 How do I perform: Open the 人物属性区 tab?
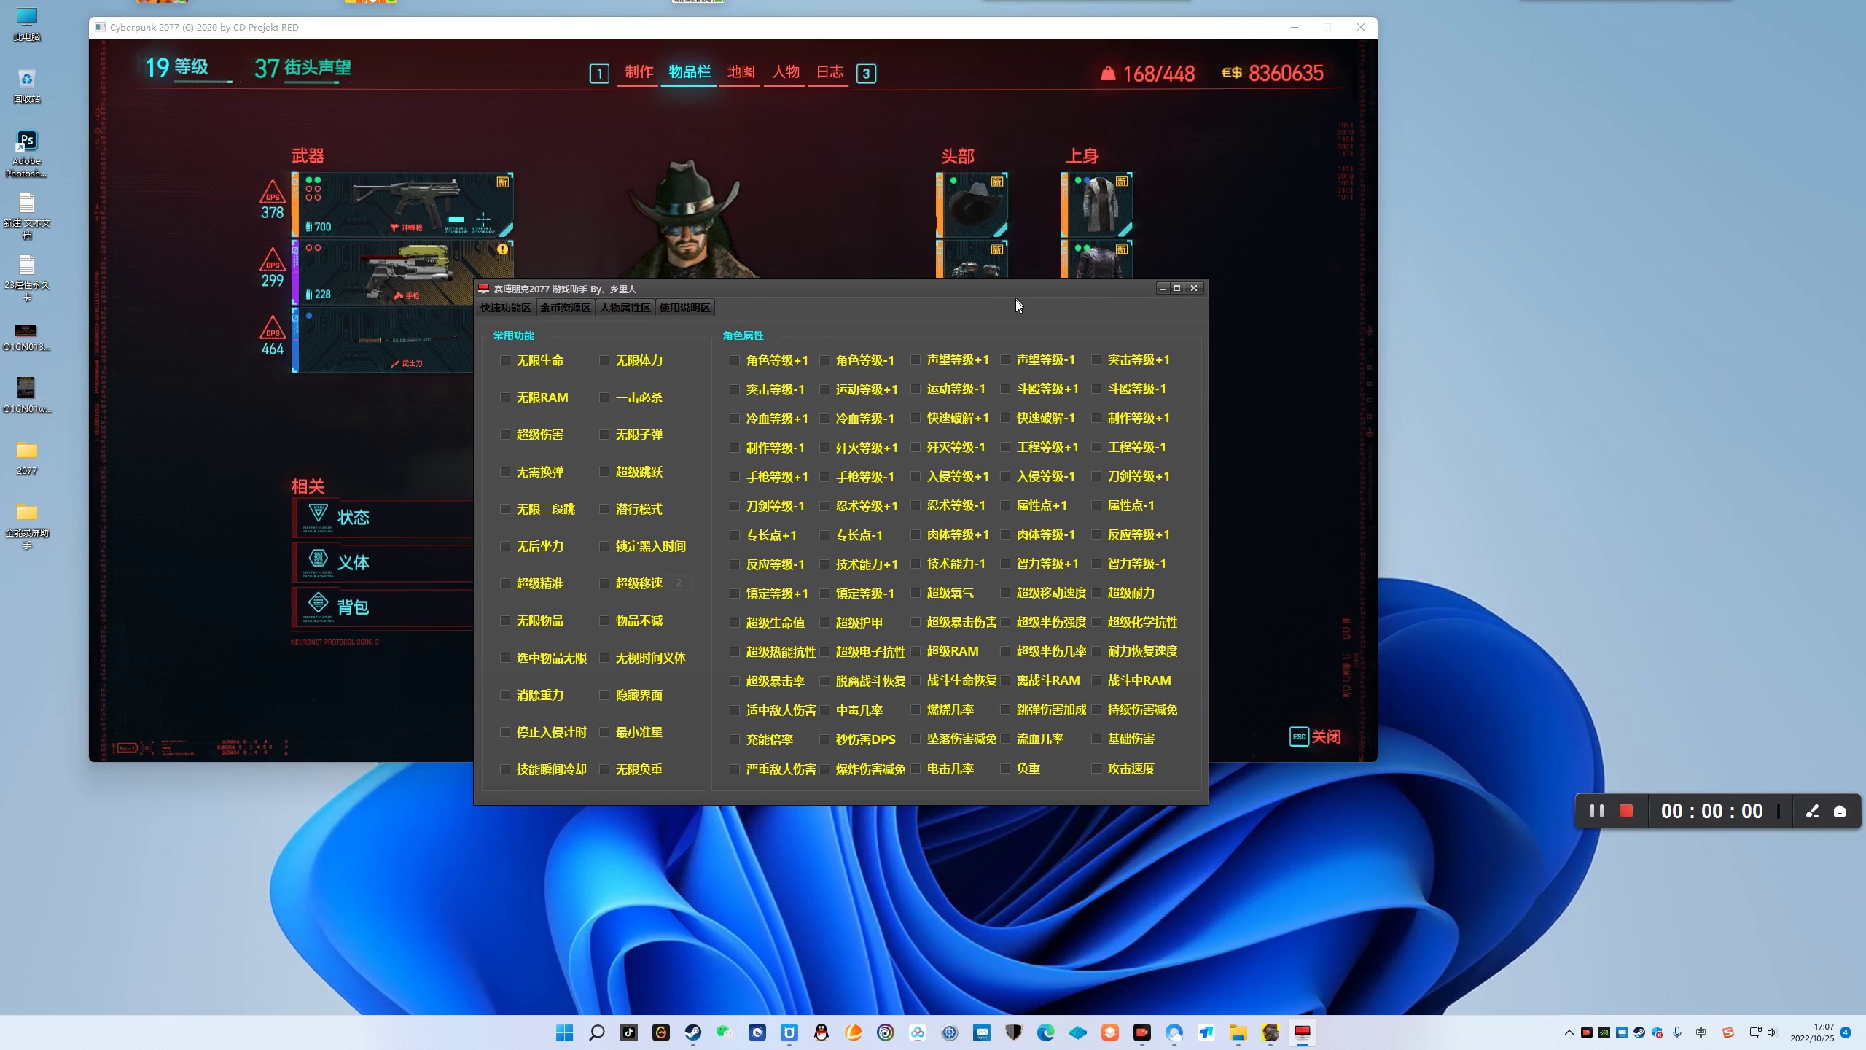pyautogui.click(x=625, y=308)
